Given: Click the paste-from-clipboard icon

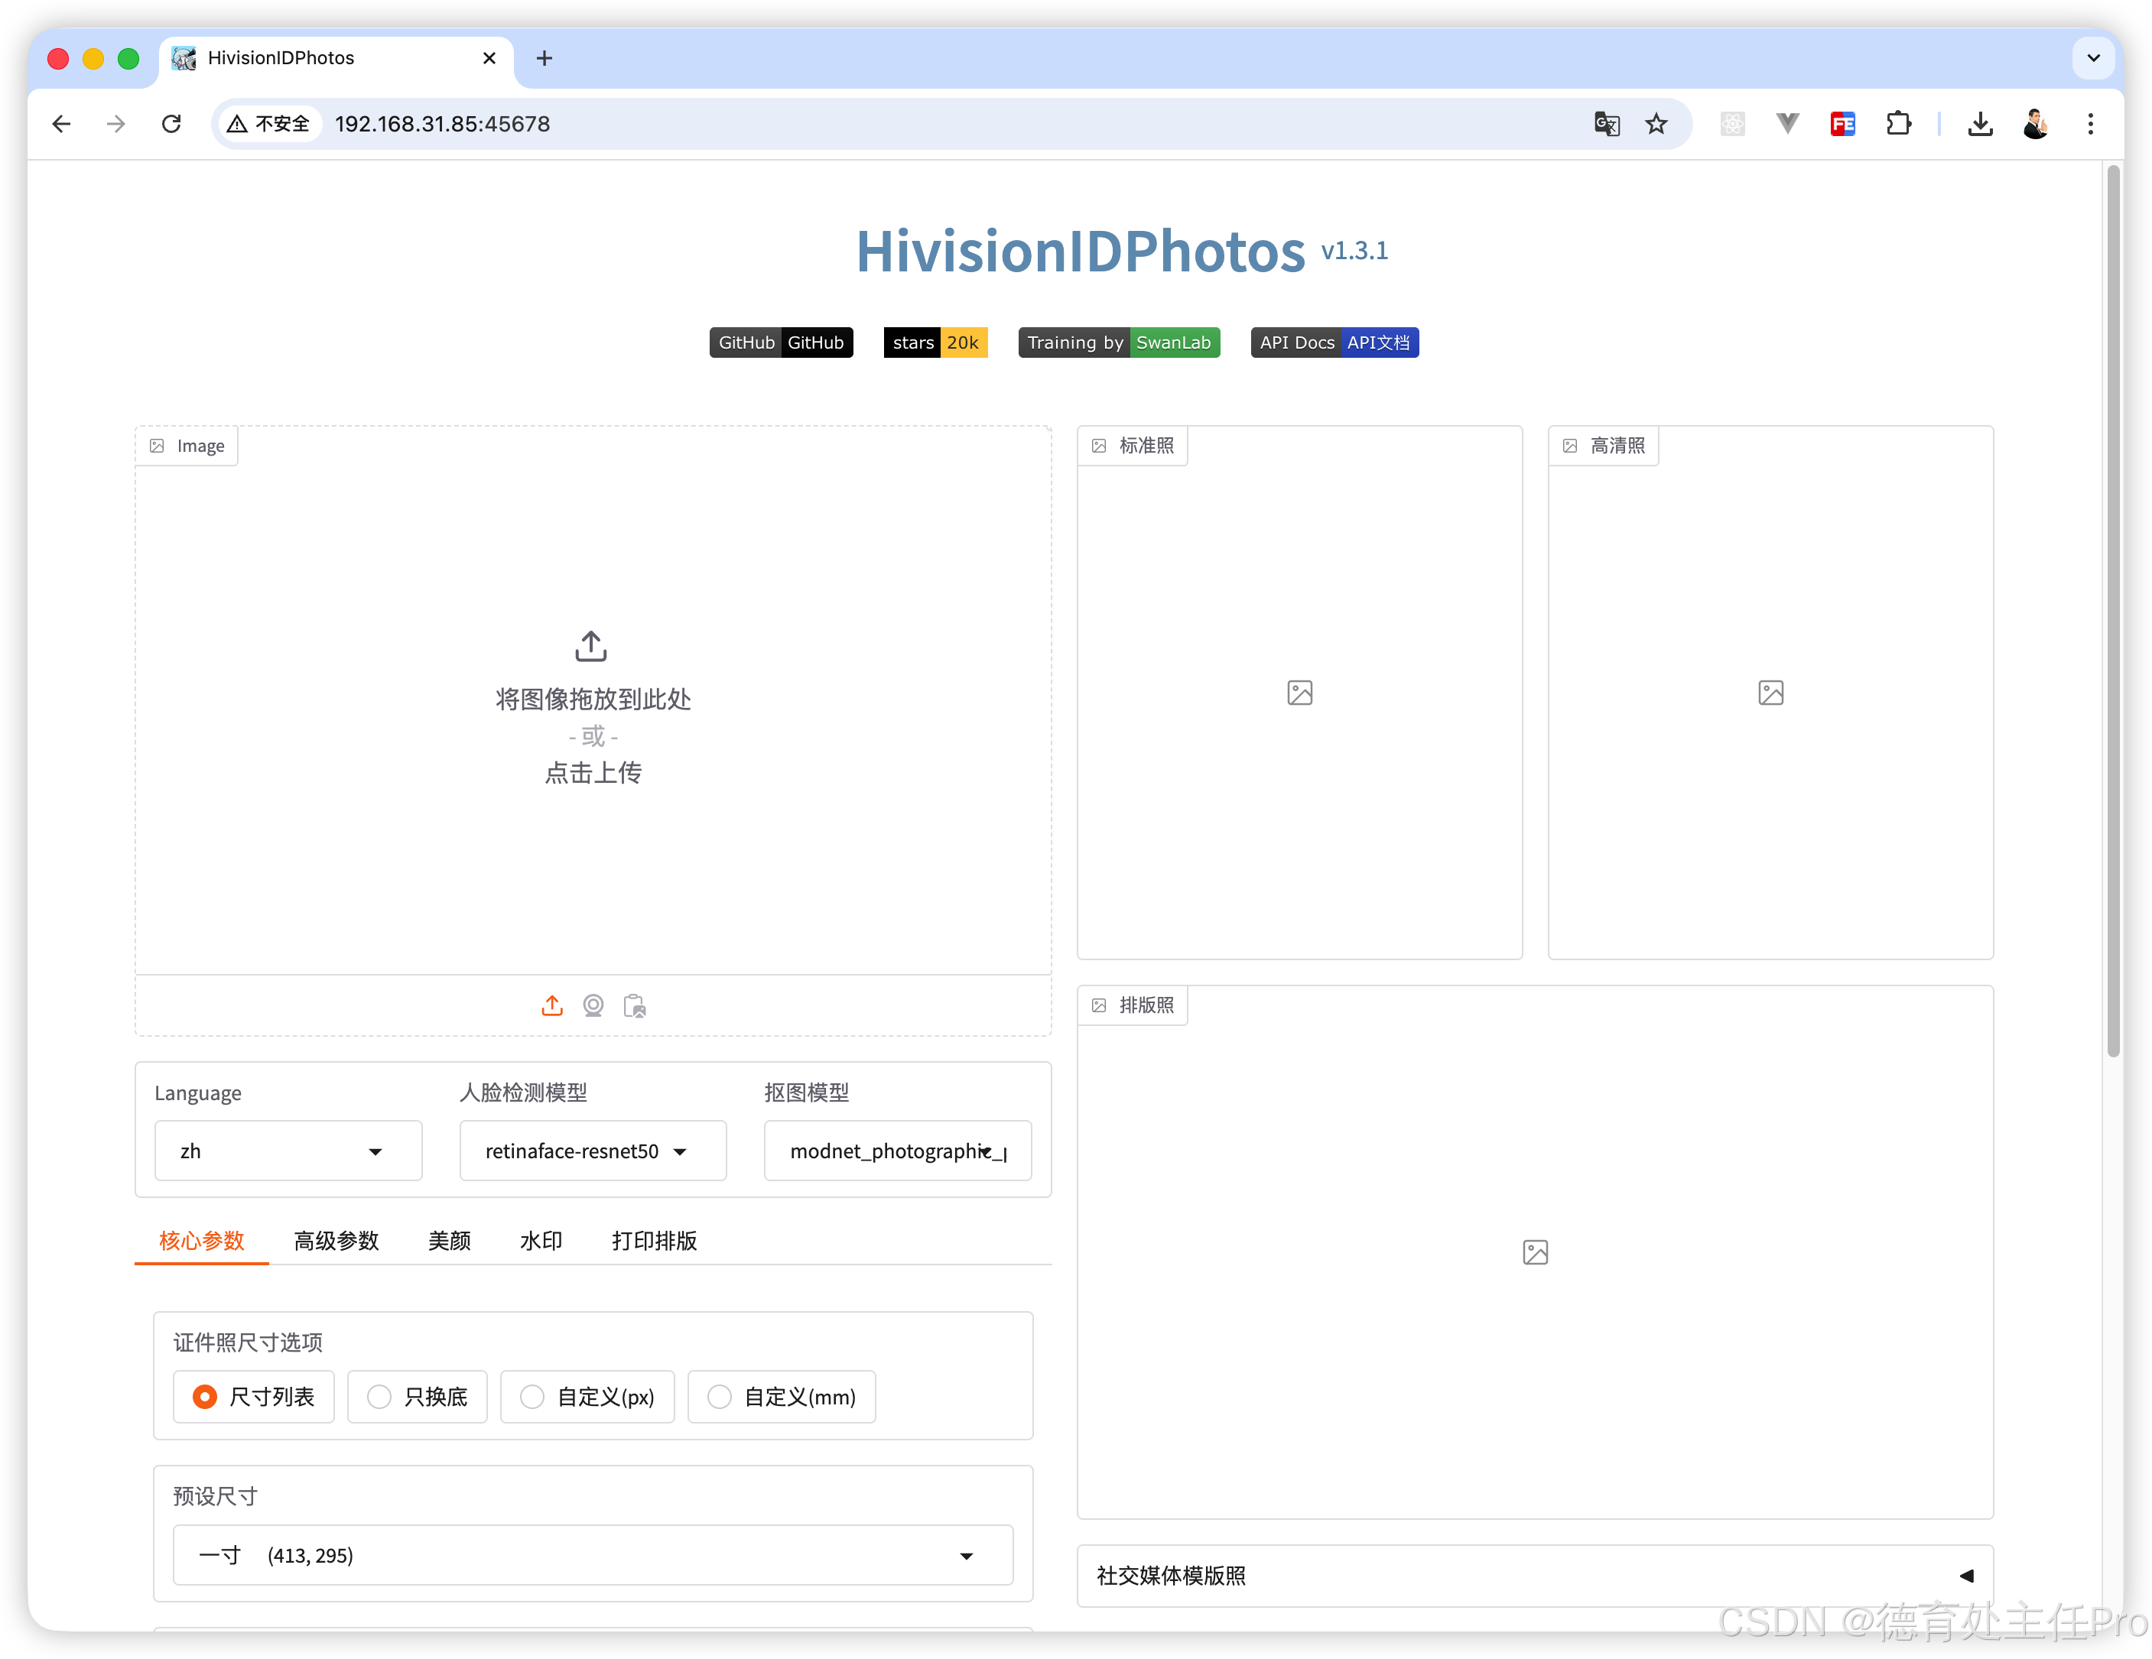Looking at the screenshot, I should (x=635, y=1006).
